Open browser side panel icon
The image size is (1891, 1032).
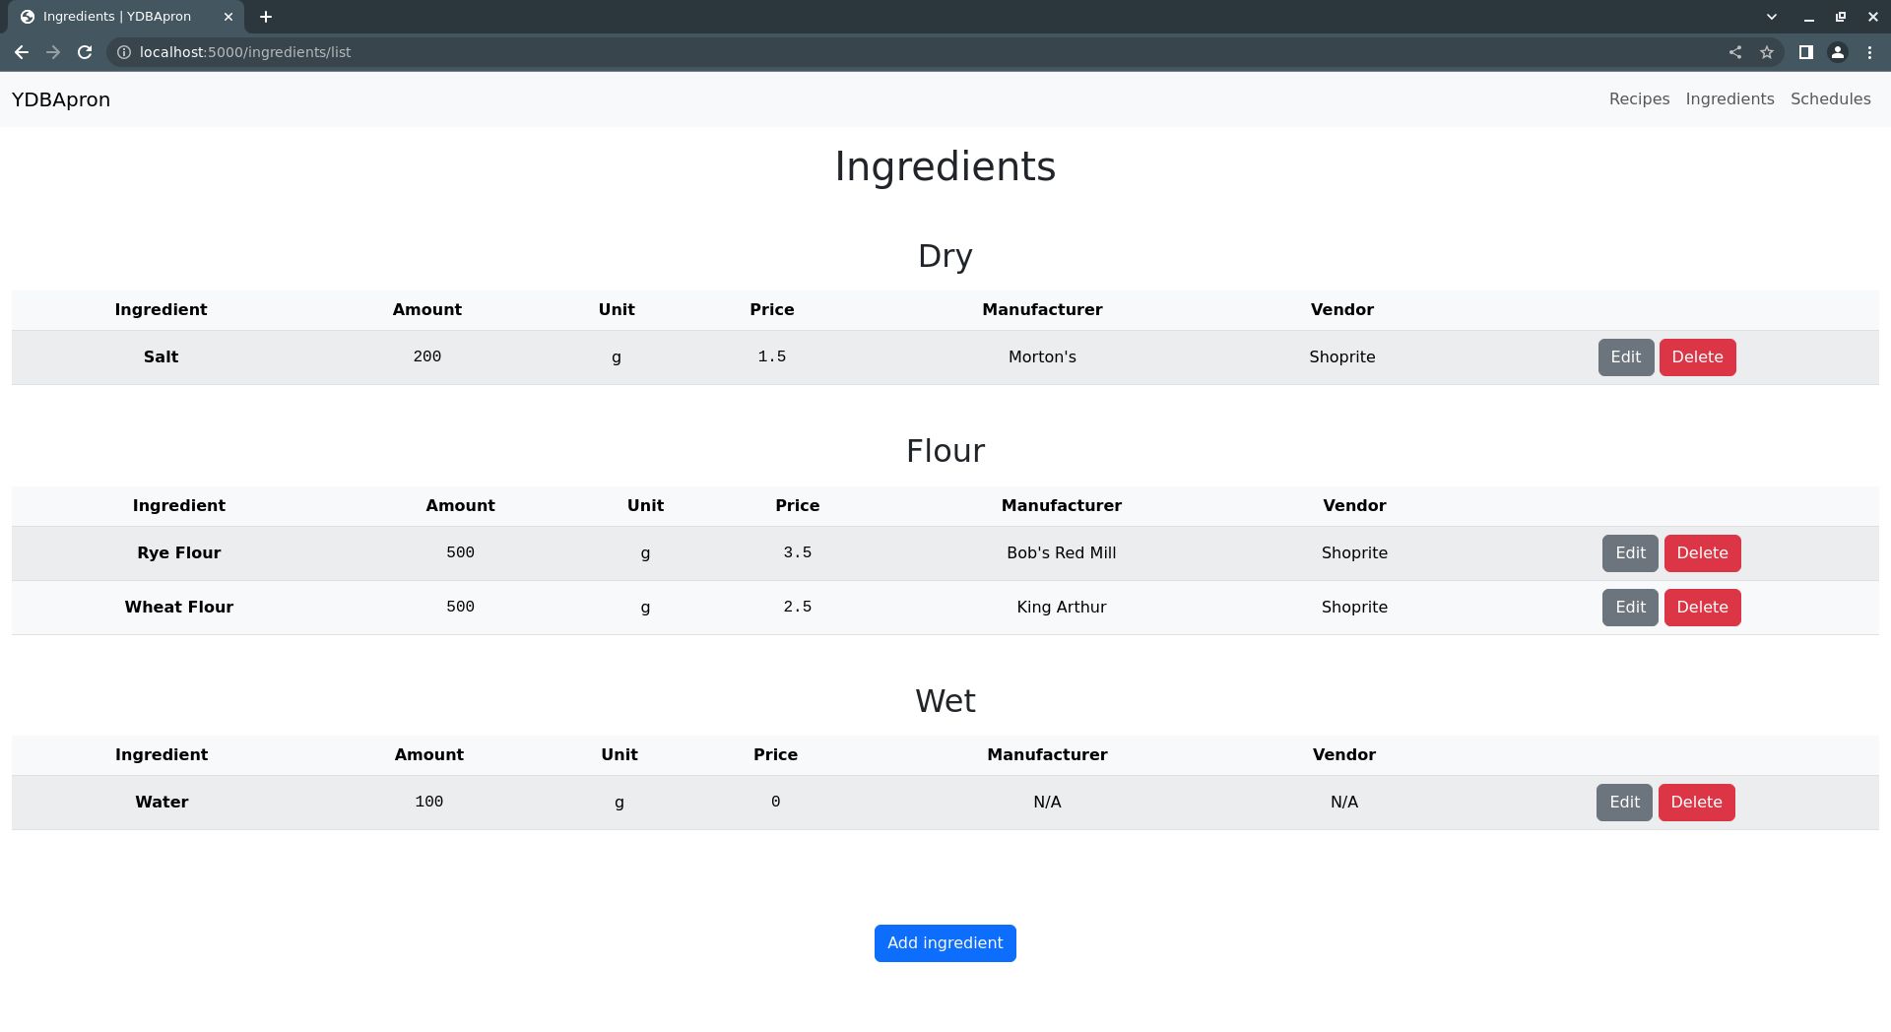click(x=1806, y=52)
